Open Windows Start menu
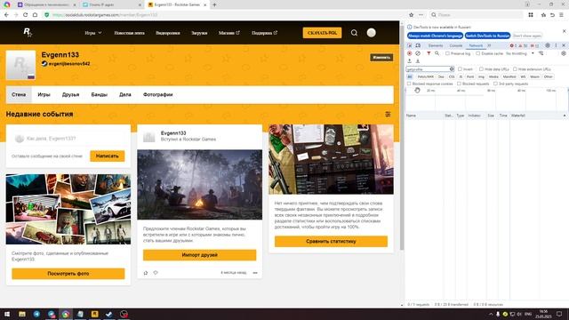Viewport: 569px width, 320px height. click(7, 314)
